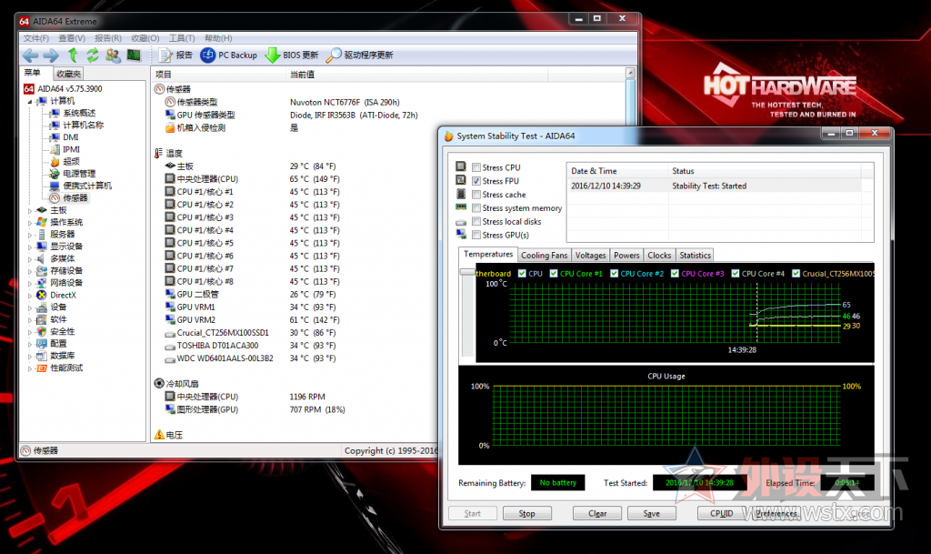
Task: Collapse the 计算机 tree node
Action: 30,102
